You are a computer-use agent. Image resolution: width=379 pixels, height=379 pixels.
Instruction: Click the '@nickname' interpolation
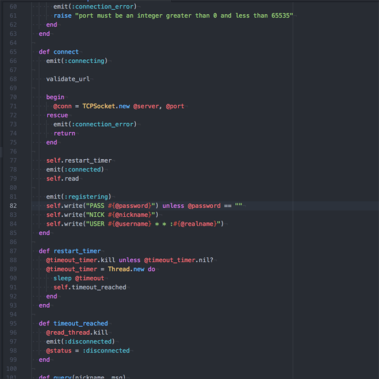tap(129, 215)
